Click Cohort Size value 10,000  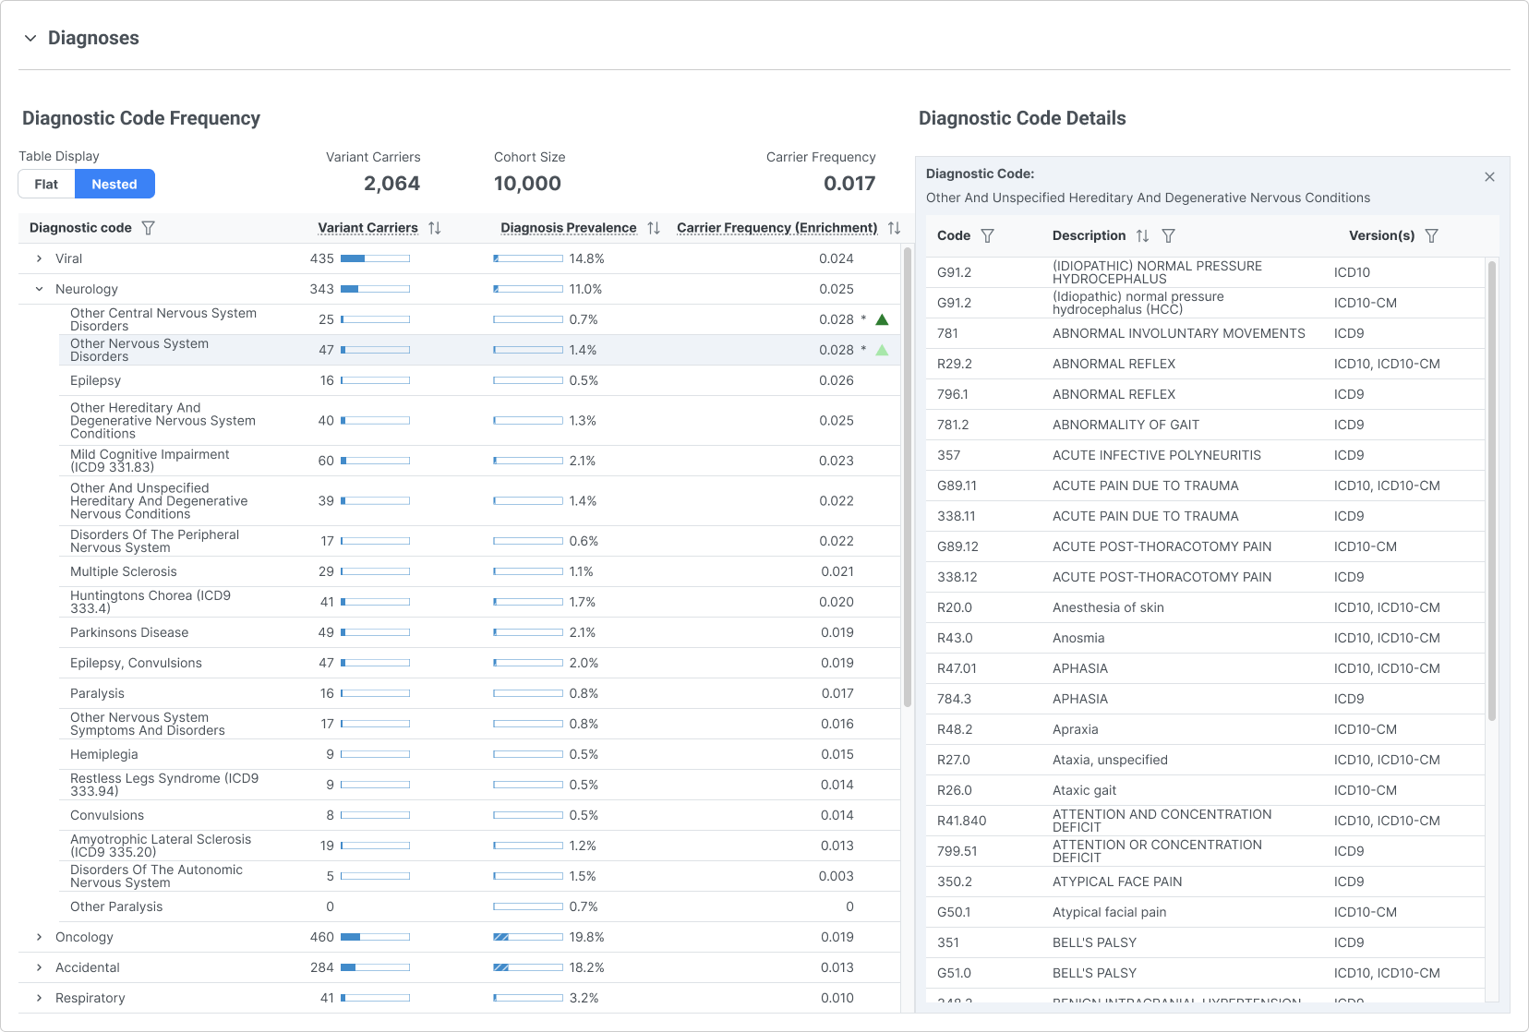point(527,184)
